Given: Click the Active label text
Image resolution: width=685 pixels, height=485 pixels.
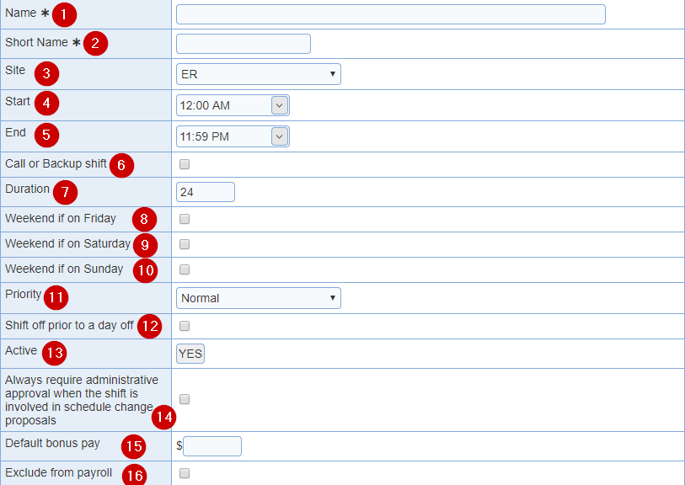Looking at the screenshot, I should [21, 350].
